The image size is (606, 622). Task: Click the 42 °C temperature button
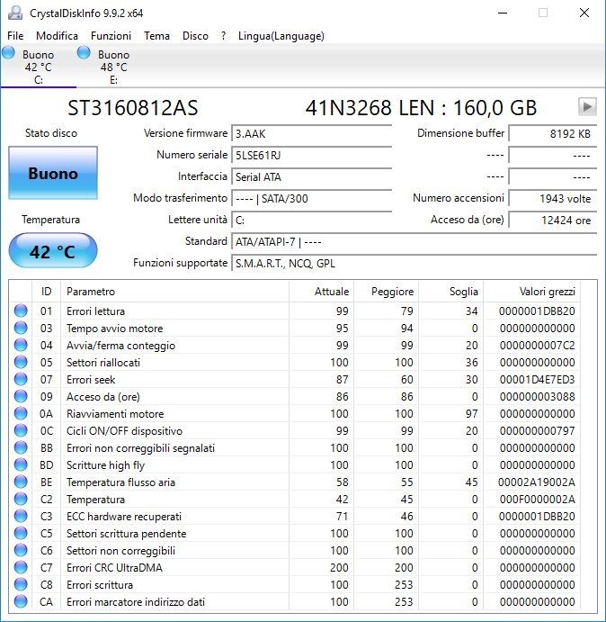coord(53,251)
